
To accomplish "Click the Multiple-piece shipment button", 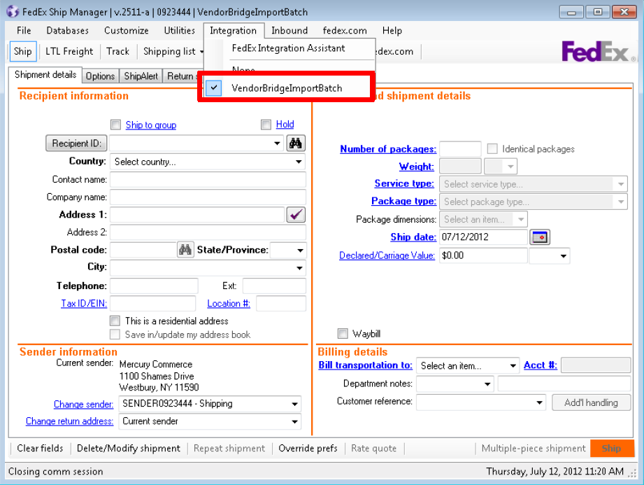I will pos(533,448).
